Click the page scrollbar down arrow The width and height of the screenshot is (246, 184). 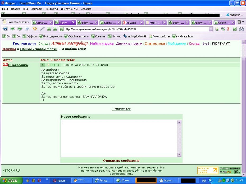tap(244, 175)
